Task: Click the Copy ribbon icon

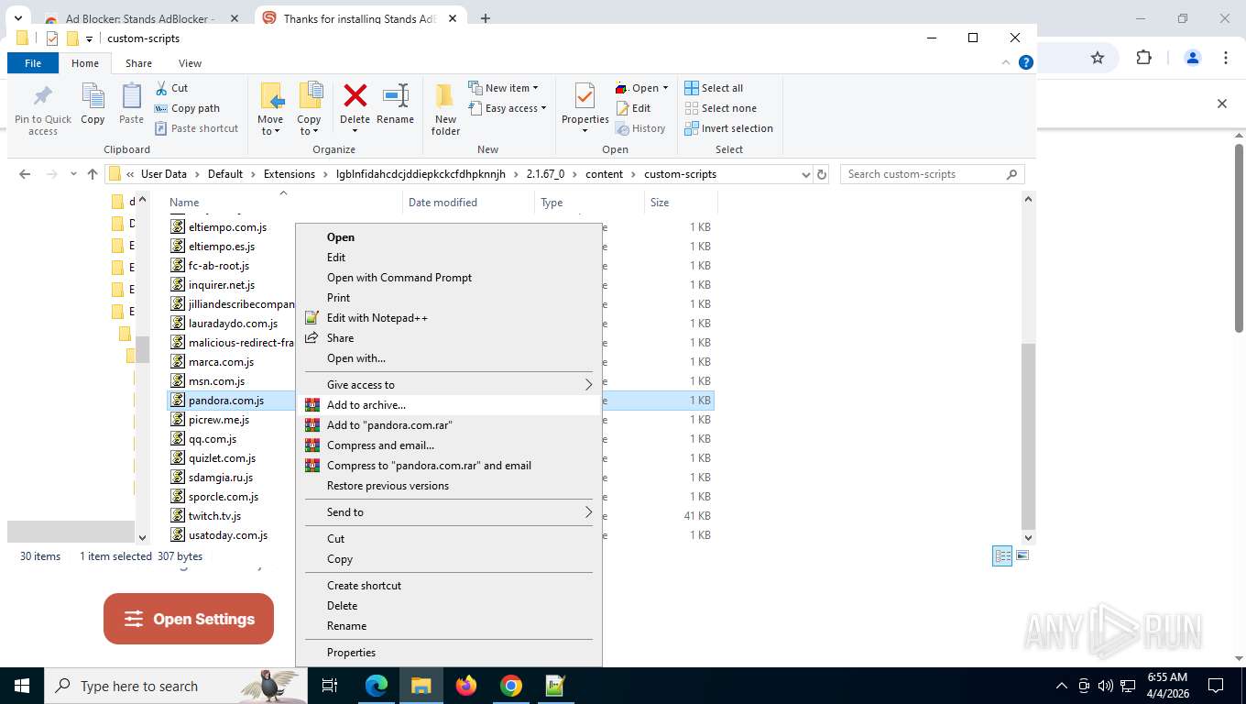Action: pos(93,104)
